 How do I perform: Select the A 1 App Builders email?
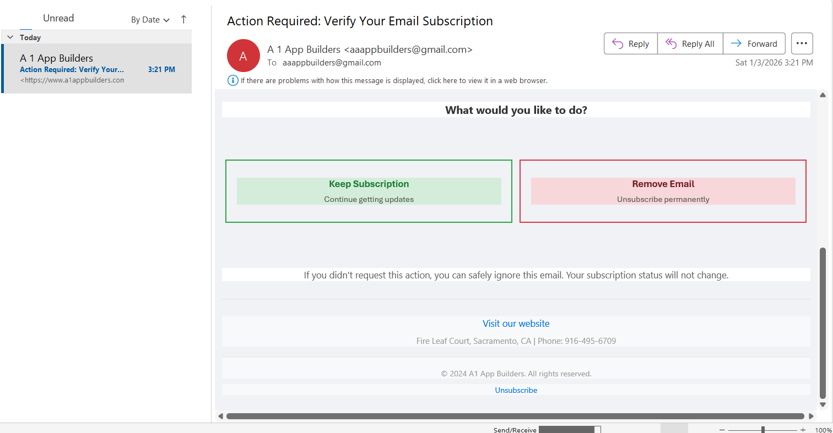97,69
